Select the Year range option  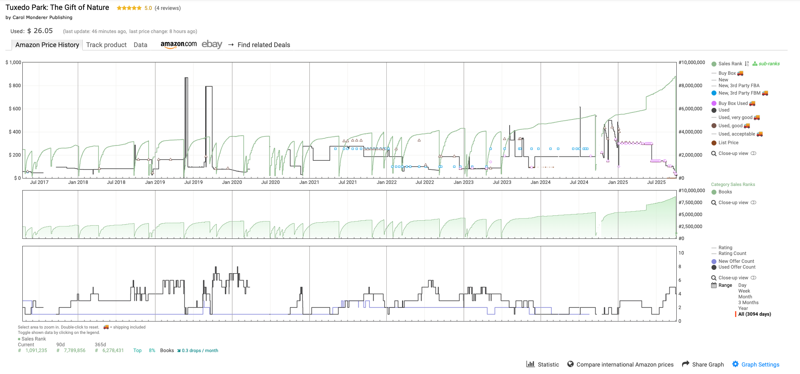(x=743, y=308)
